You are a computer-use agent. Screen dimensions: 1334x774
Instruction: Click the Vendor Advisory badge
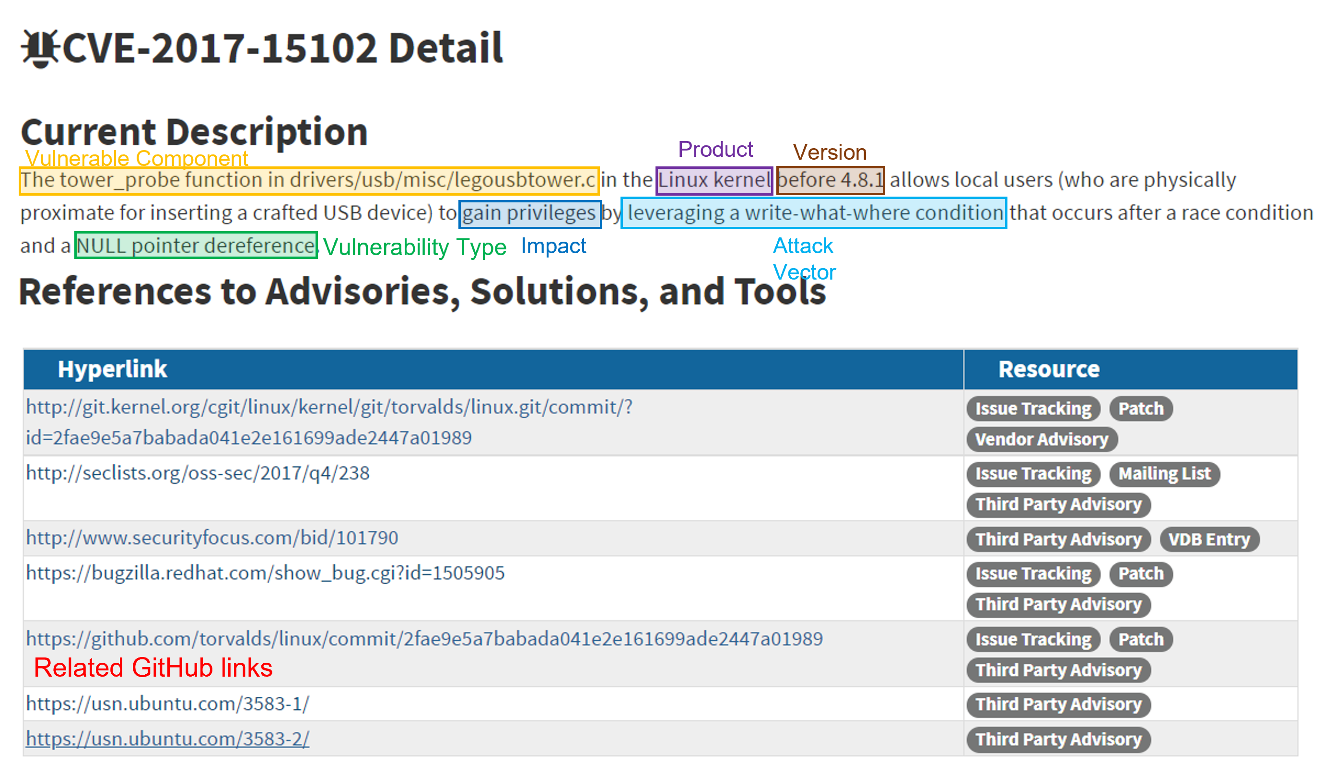coord(1041,439)
